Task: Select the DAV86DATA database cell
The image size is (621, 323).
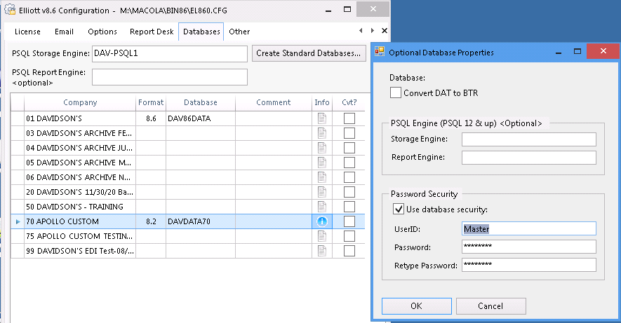Action: [201, 118]
